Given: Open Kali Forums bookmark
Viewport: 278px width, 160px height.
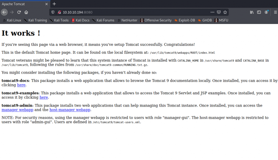Looking at the screenshot, I should (103, 20).
